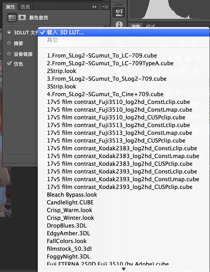Select Fuji3510_log2hd_CUSPclip.cube entry
Viewport: 210px width, 272px height.
[x=124, y=117]
